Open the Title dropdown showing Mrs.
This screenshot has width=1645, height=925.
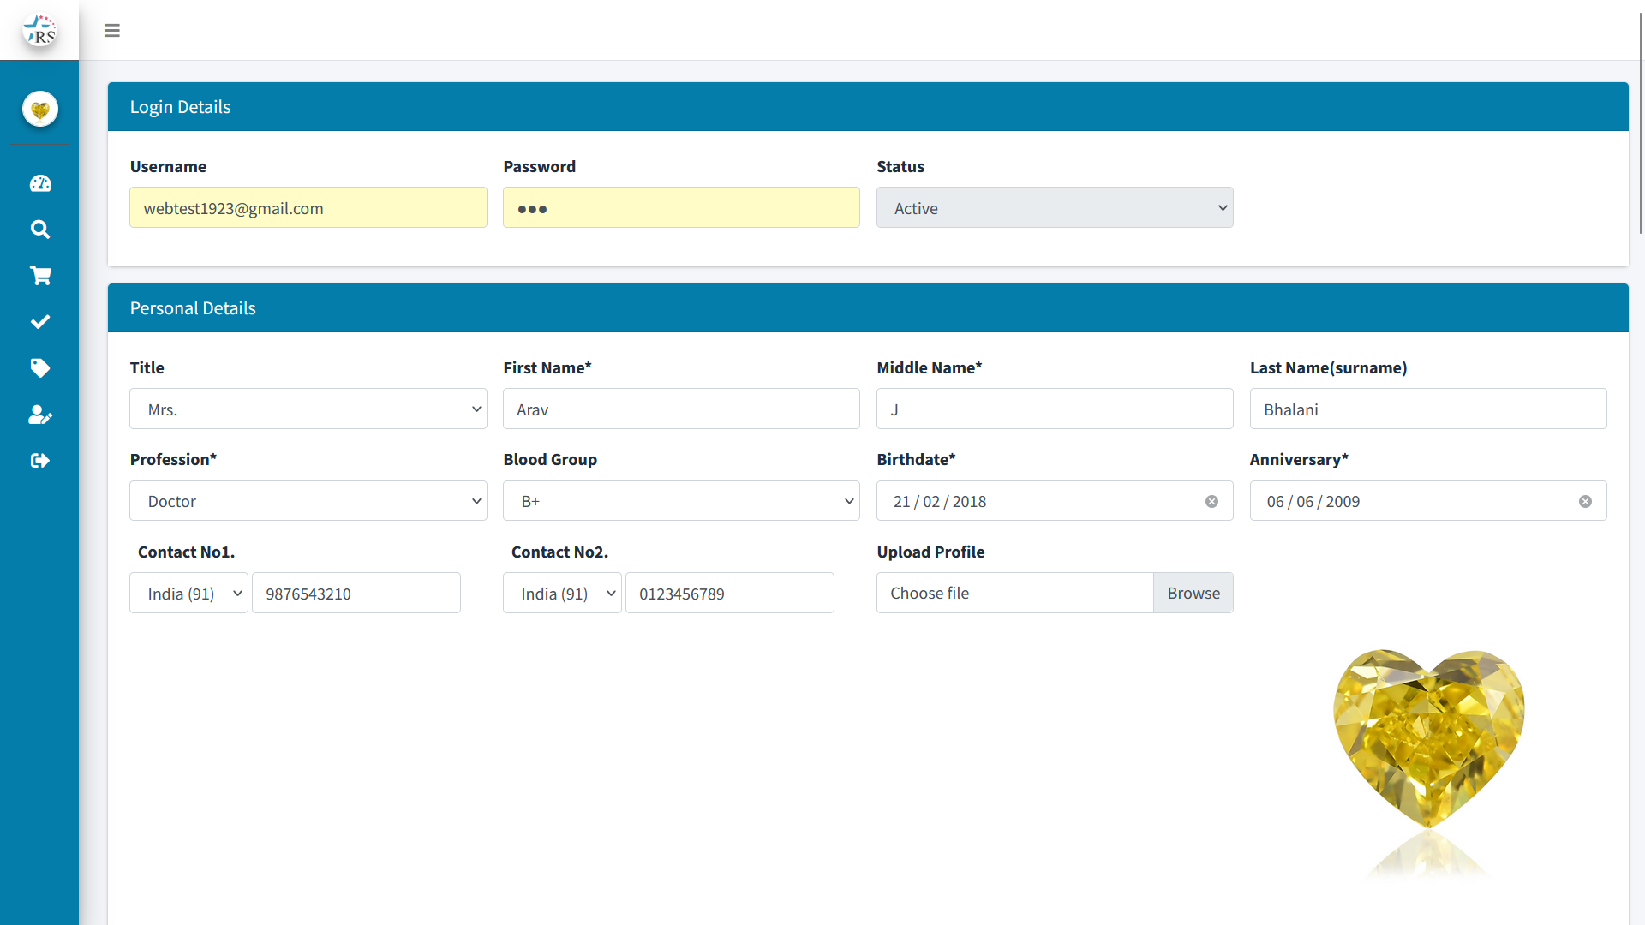click(308, 409)
